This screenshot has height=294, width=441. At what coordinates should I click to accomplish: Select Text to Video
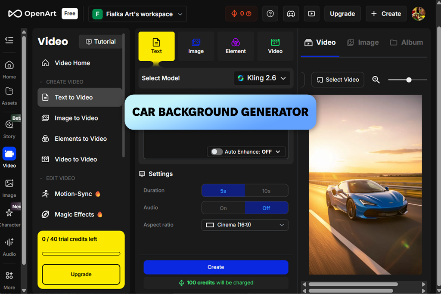pos(80,97)
